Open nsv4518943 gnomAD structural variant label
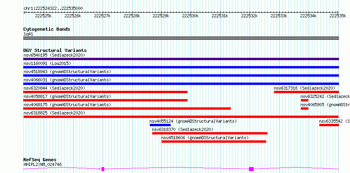 point(67,72)
